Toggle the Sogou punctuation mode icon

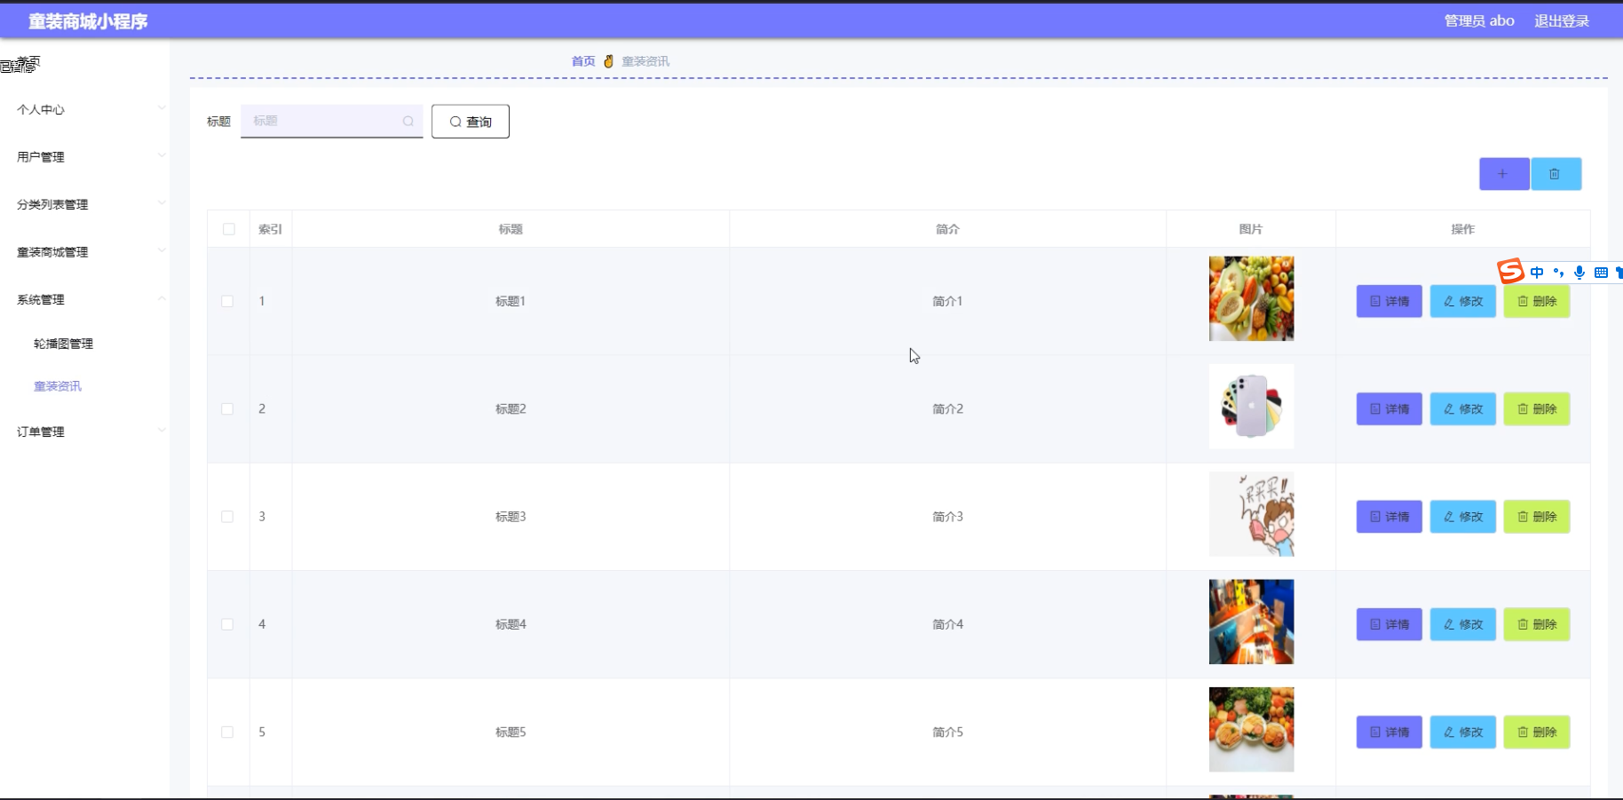[1558, 273]
